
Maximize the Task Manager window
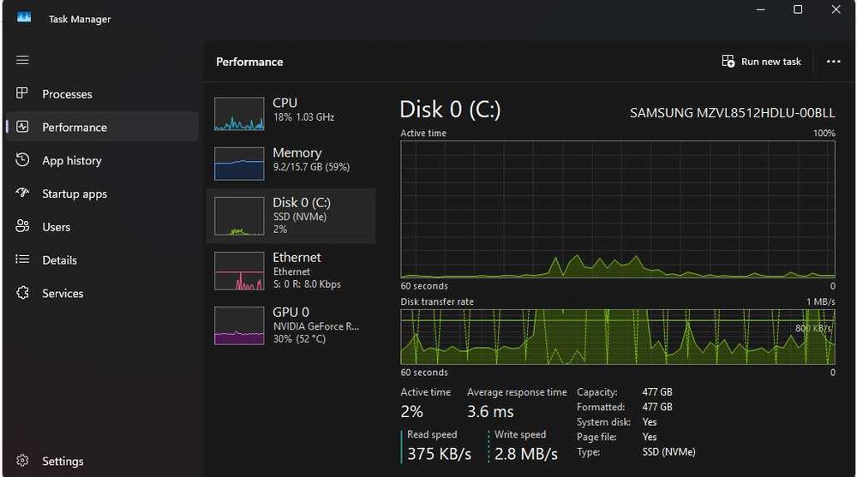798,9
